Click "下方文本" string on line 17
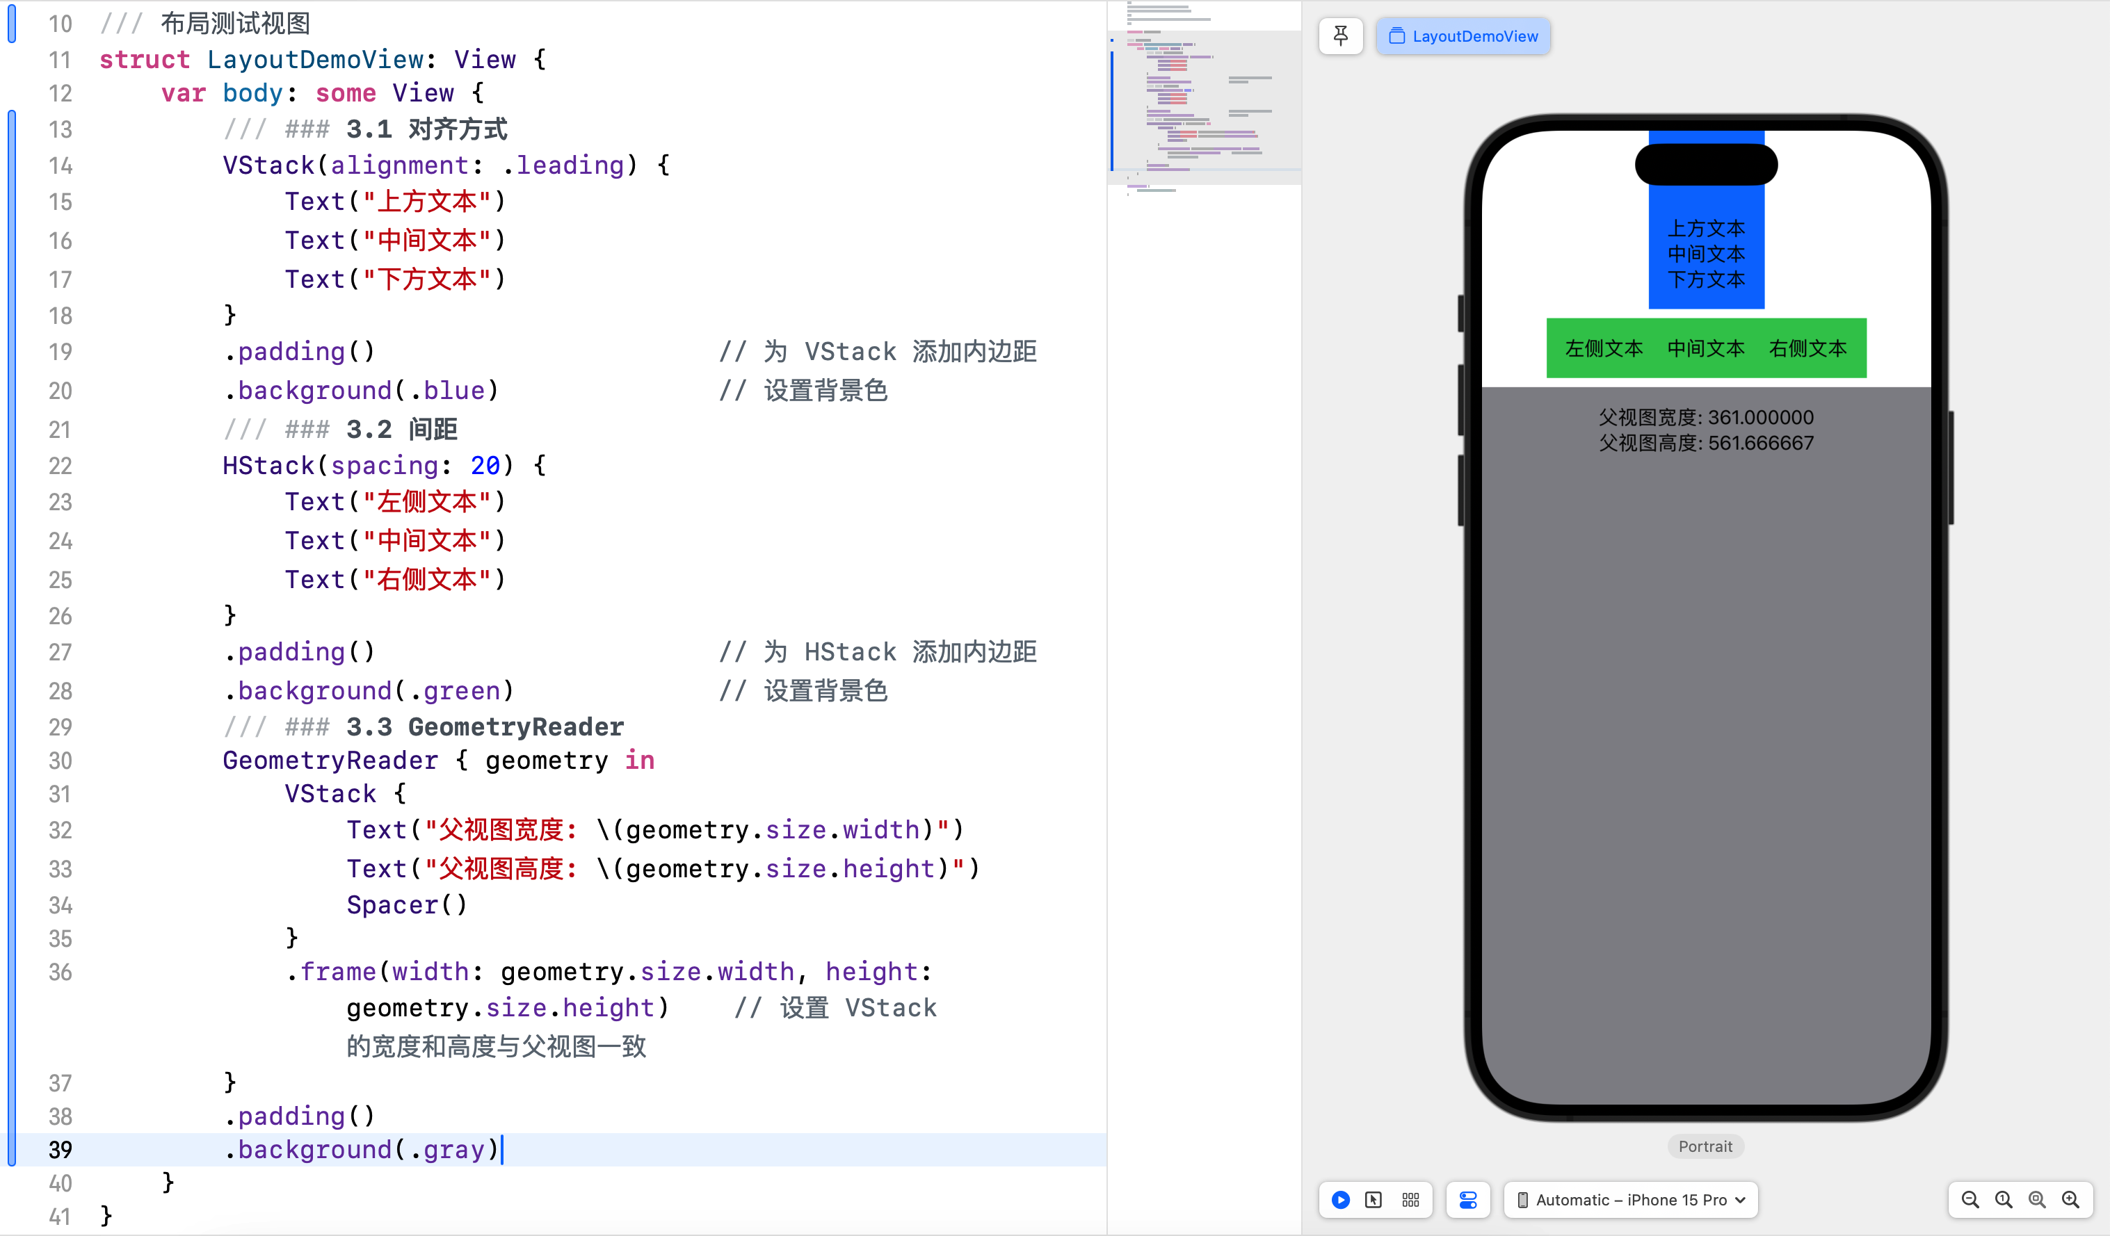Screen dimensions: 2110x1236 click(427, 279)
